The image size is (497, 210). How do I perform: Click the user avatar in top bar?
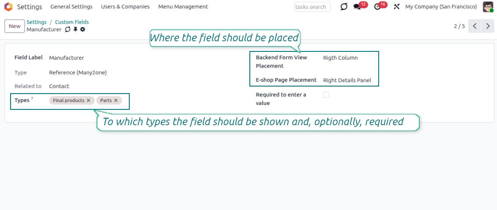click(488, 7)
